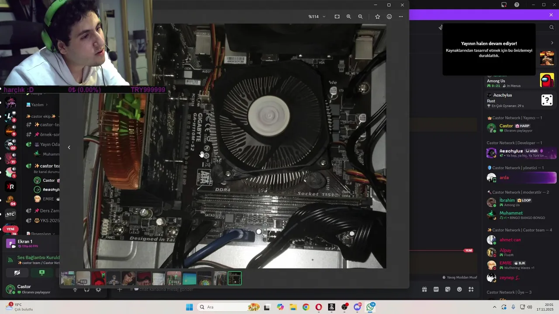Open the GIF picker in Discord
559x314 pixels.
click(x=436, y=289)
